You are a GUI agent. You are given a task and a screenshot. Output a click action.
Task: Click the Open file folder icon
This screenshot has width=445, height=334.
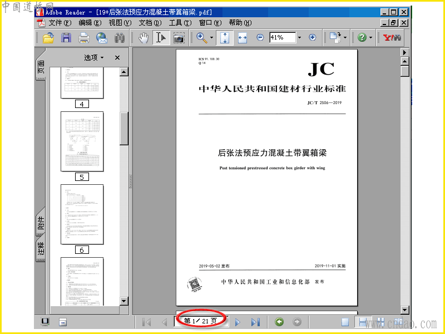[48, 38]
